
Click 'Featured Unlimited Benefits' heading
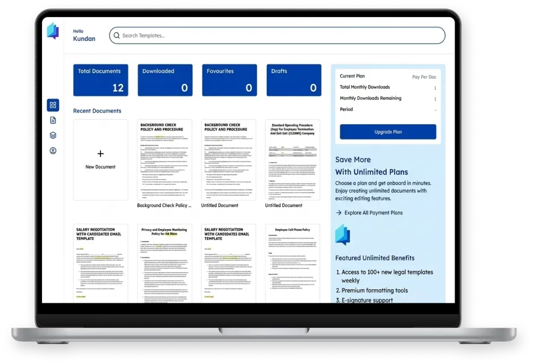coord(375,258)
